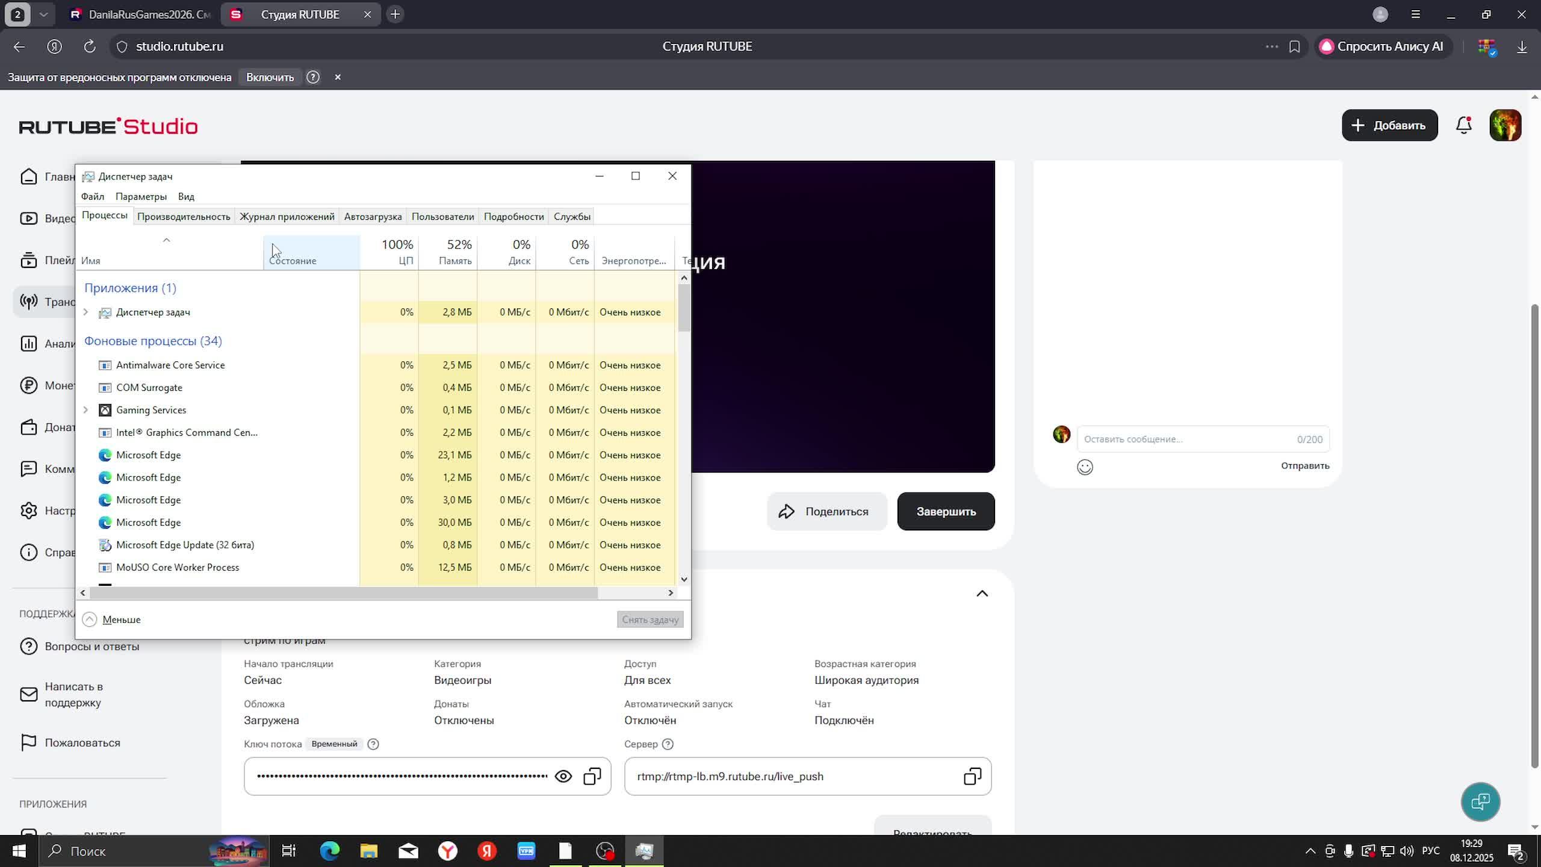Bookmark the page in the address bar
The width and height of the screenshot is (1541, 867).
1294,46
